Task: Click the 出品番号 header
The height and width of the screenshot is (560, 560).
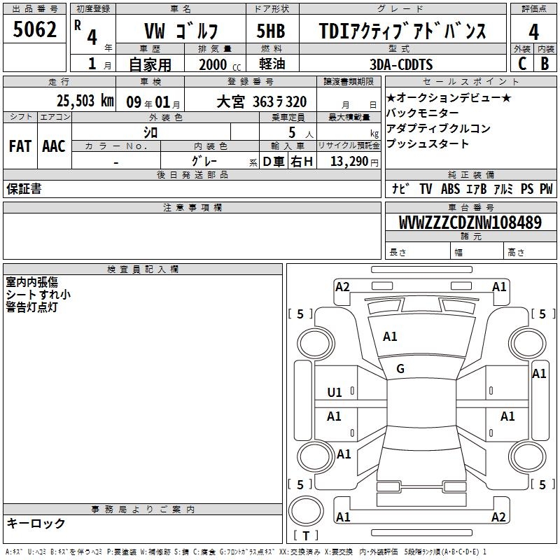Action: coord(34,9)
